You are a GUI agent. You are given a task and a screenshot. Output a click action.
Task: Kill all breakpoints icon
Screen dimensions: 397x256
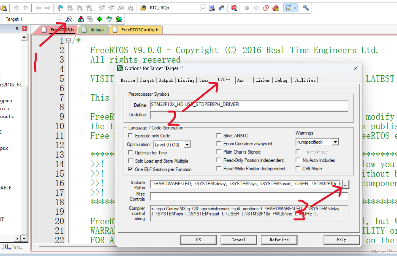[275, 8]
